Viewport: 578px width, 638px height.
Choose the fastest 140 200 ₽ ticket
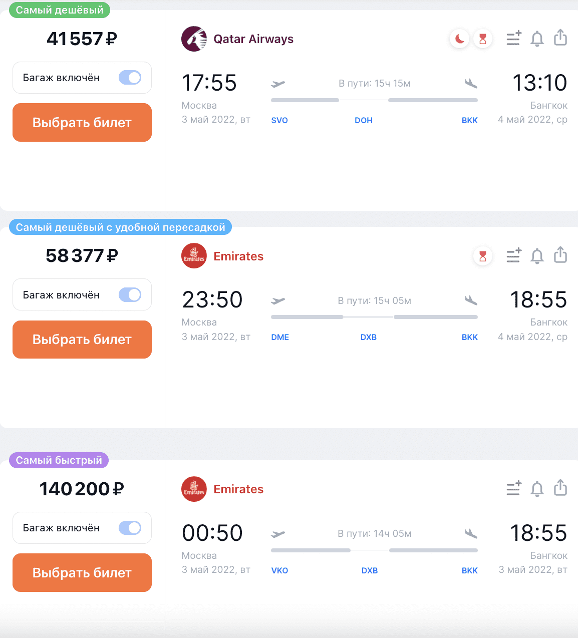[82, 573]
